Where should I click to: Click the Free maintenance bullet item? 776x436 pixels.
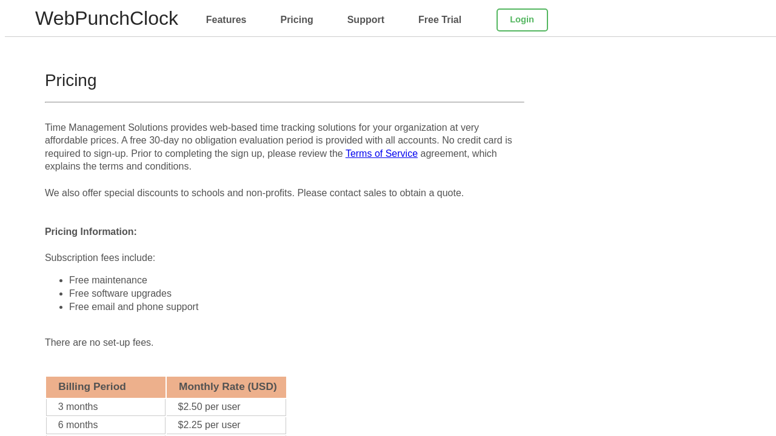click(x=108, y=280)
